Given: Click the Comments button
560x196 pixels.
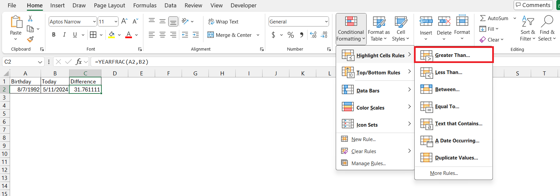Looking at the screenshot, I should 533,5.
